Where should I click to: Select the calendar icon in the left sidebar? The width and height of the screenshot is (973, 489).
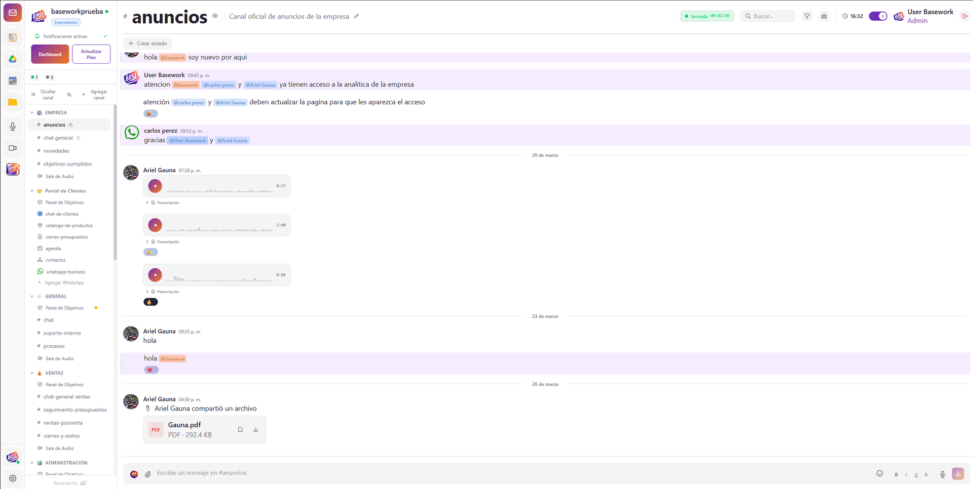coord(12,80)
